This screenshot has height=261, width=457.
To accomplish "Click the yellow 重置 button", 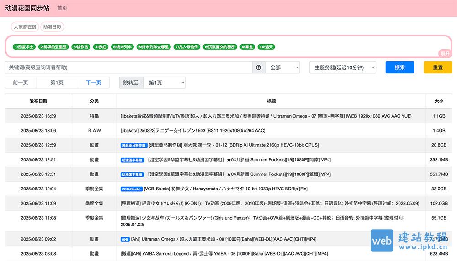I will pos(438,67).
